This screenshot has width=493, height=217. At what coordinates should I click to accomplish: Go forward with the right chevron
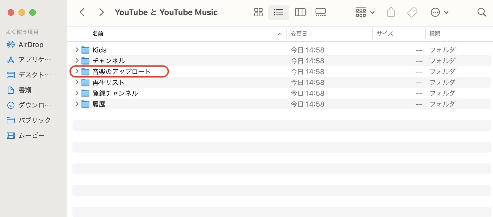101,12
